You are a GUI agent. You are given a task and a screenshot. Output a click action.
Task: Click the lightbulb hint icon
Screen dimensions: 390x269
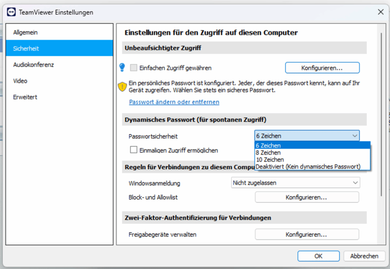pyautogui.click(x=121, y=68)
